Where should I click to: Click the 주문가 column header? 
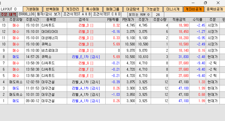point(143,20)
